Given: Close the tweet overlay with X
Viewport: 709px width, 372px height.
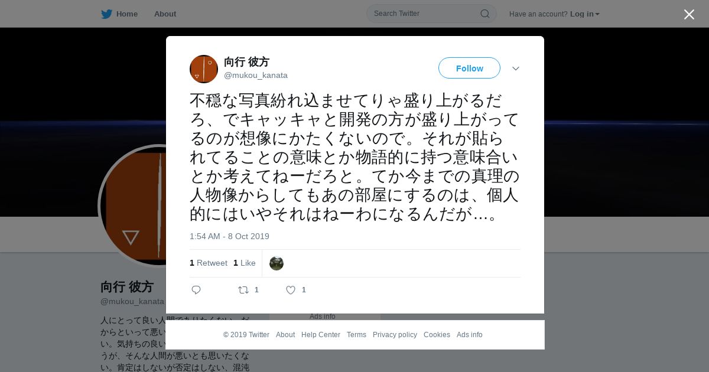Looking at the screenshot, I should click(689, 14).
